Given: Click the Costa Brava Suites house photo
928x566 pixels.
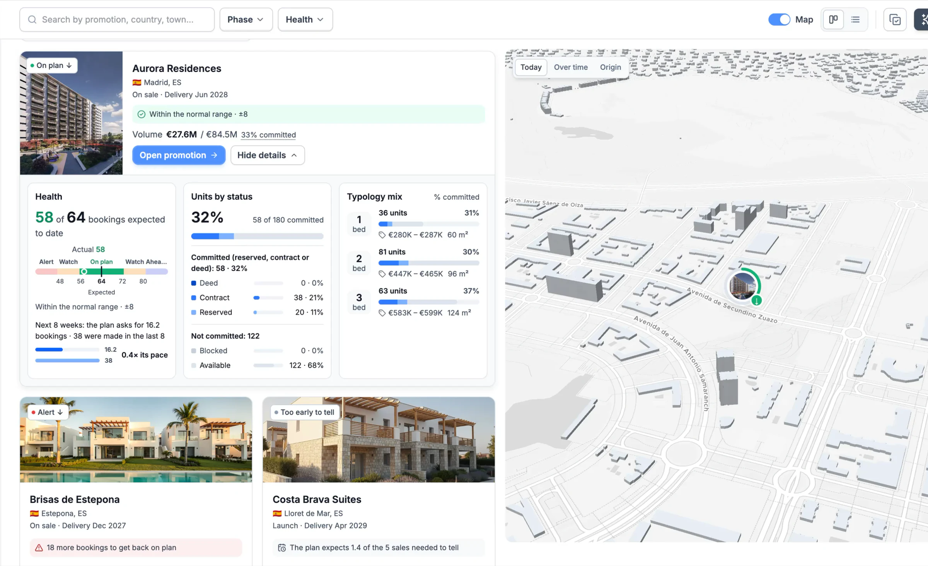Looking at the screenshot, I should point(379,440).
